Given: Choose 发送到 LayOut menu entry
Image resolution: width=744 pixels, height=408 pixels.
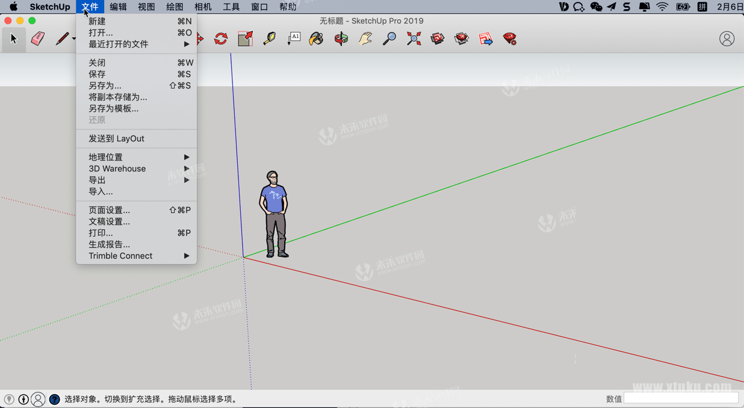Looking at the screenshot, I should (x=136, y=138).
